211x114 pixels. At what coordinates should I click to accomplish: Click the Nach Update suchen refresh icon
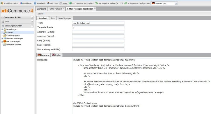[97, 3]
